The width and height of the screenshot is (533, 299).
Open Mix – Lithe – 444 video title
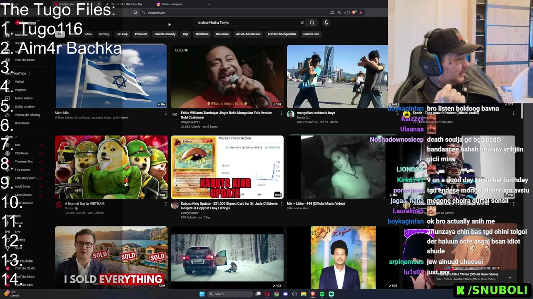pyautogui.click(x=316, y=204)
